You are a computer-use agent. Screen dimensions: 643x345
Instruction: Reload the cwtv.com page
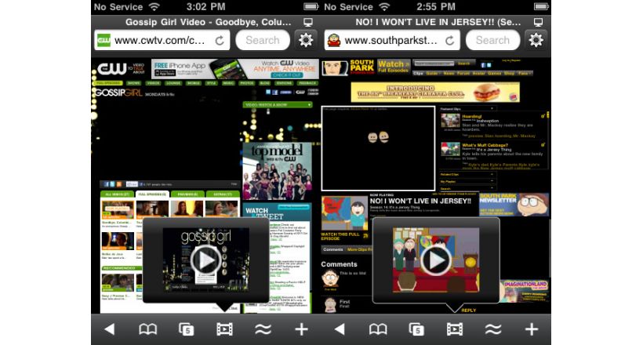(220, 40)
